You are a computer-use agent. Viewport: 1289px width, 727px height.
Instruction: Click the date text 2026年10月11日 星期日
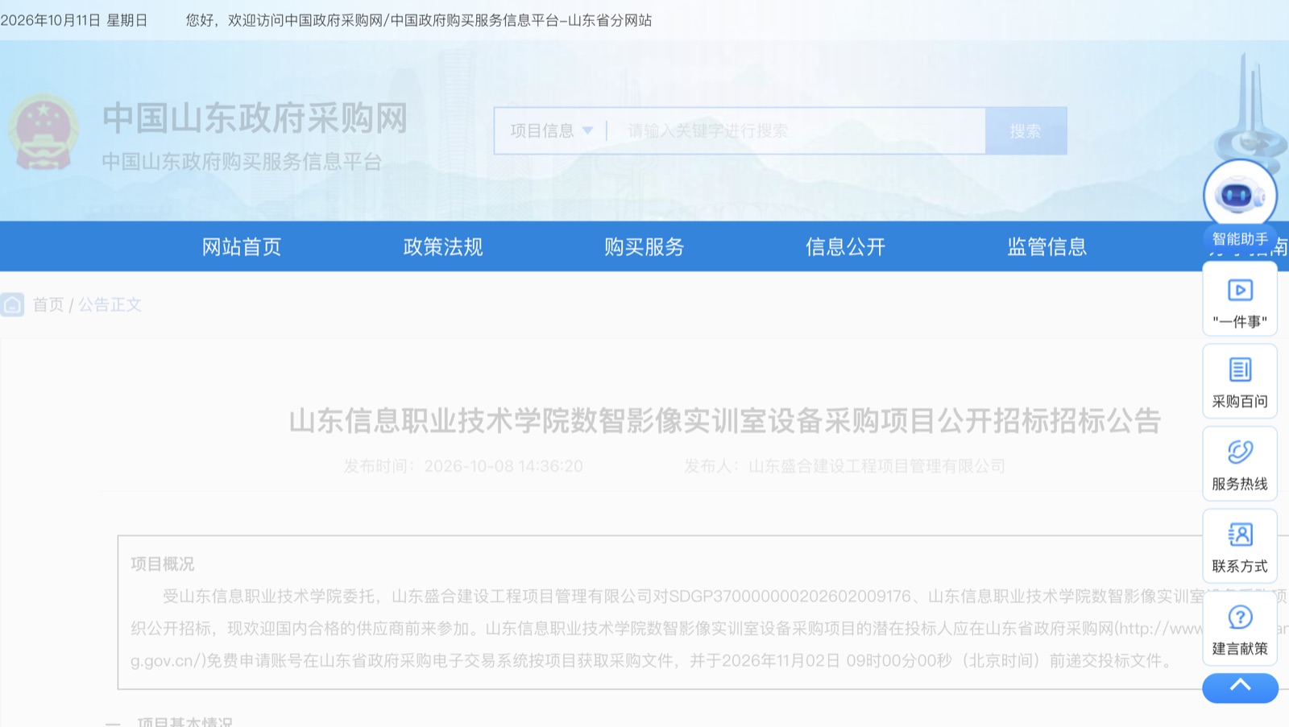pos(74,20)
